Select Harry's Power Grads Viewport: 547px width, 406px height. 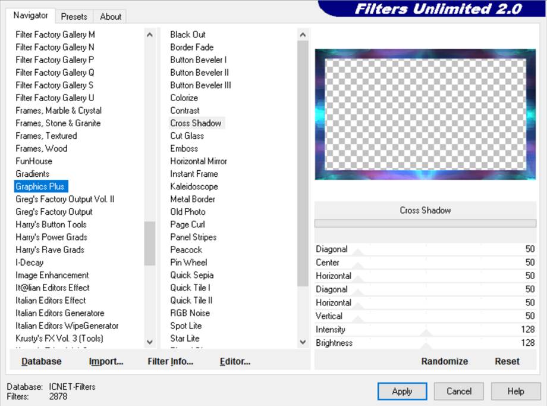tap(51, 237)
